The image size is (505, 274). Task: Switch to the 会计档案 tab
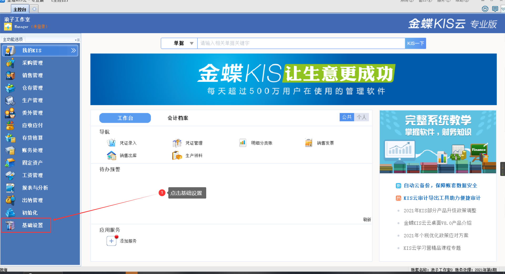click(x=178, y=118)
